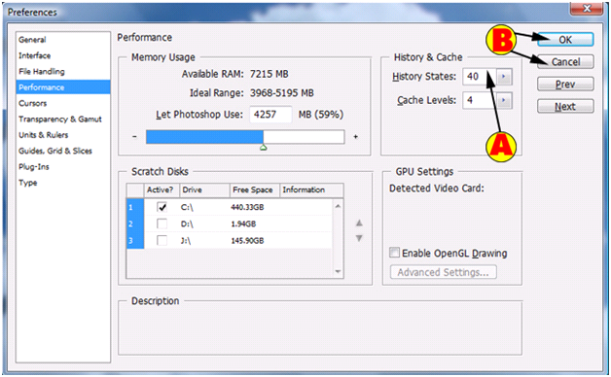Click the Cache Levels value field
Viewport: 611px width, 377px height.
[480, 100]
